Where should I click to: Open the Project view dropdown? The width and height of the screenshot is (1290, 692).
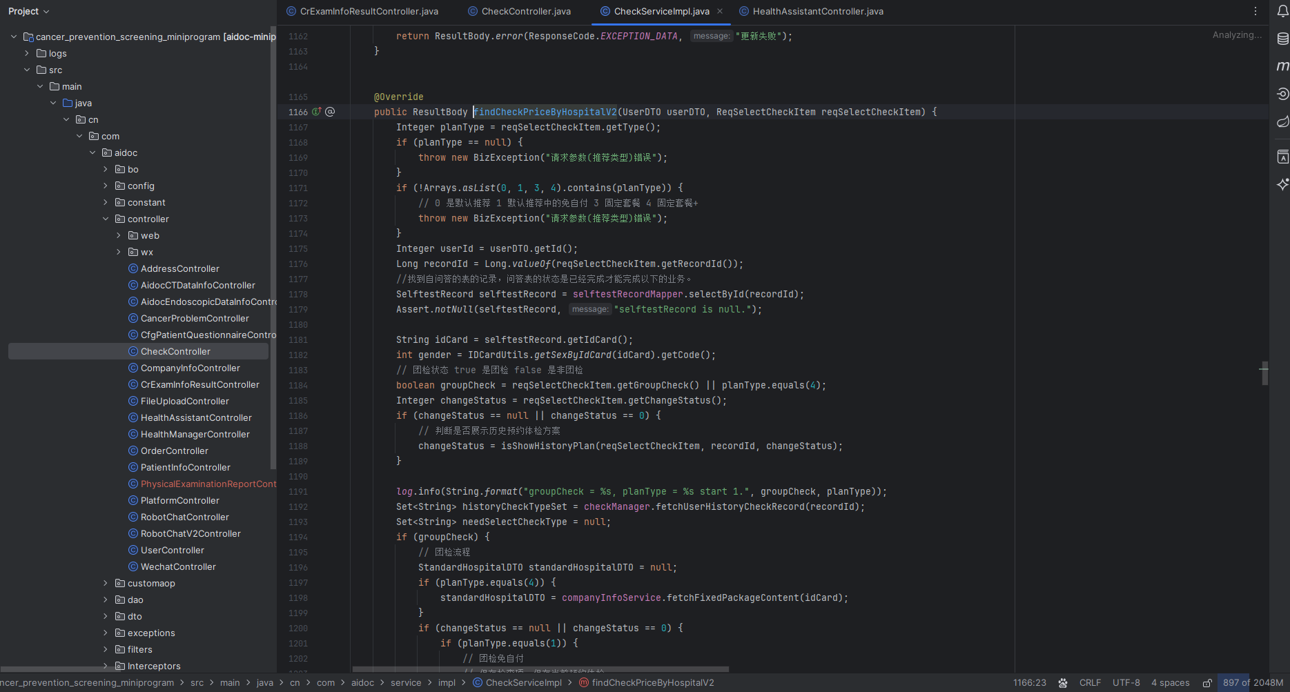pos(29,11)
